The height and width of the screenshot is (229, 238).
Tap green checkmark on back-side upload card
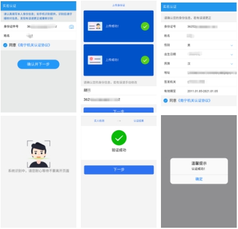(145, 60)
